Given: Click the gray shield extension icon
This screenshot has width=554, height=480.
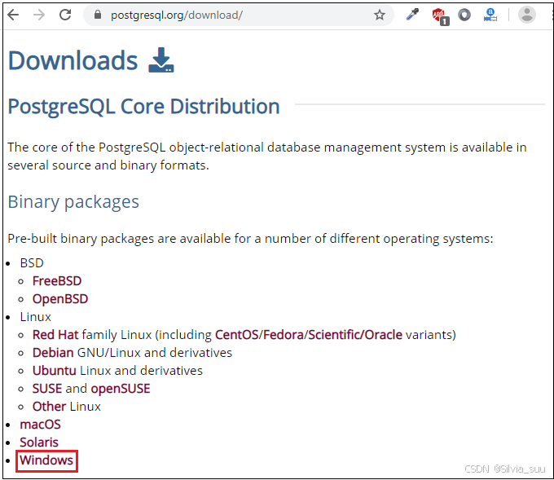Looking at the screenshot, I should [464, 15].
